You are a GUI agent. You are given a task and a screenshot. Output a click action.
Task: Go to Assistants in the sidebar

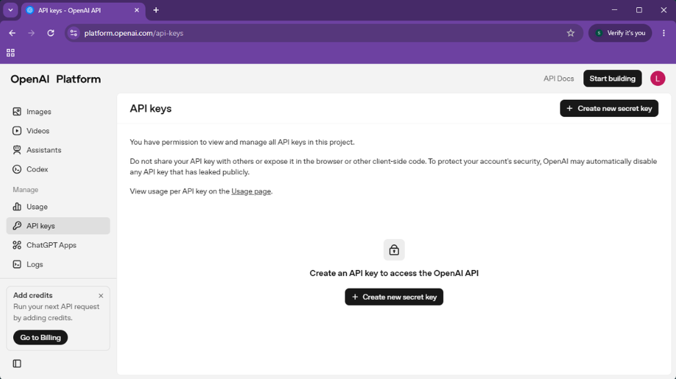pos(58,150)
